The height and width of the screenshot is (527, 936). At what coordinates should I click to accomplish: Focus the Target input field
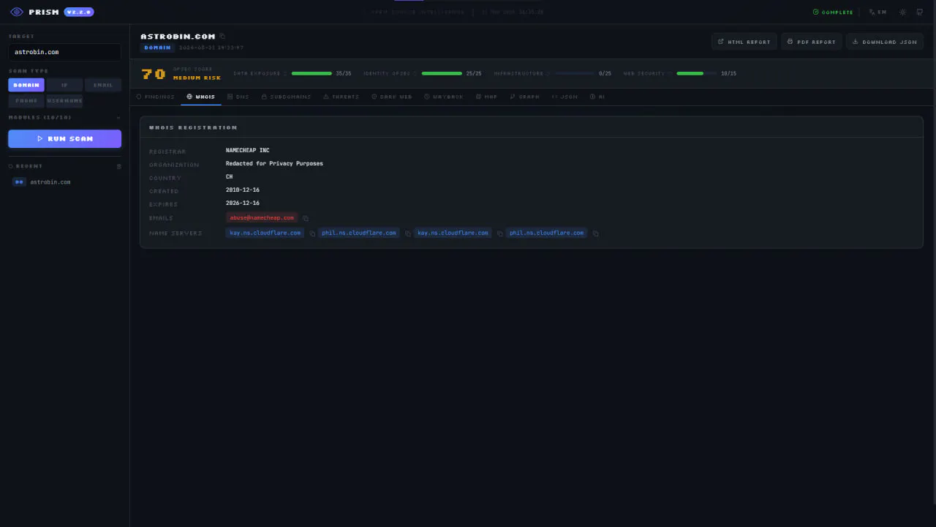[x=64, y=52]
